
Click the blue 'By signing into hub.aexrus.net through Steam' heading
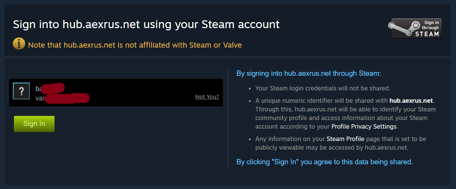pyautogui.click(x=309, y=73)
